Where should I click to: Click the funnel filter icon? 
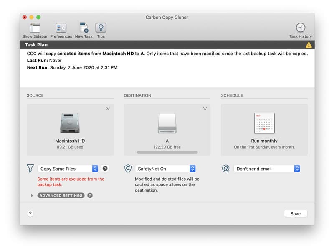(30, 169)
